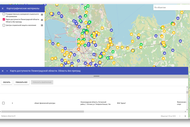Click the horizontal table scrollbar thumb
This screenshot has height=127, width=190.
click(x=42, y=112)
